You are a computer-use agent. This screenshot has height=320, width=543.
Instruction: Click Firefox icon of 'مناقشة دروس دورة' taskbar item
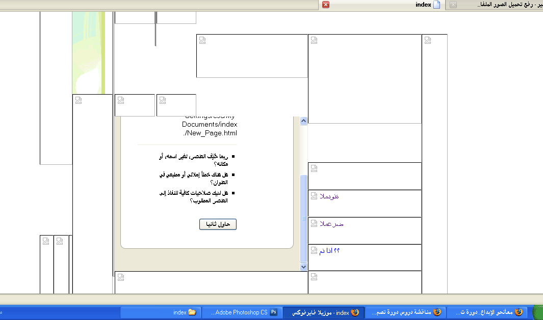click(x=437, y=312)
